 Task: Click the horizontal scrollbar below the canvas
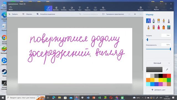click(74, 94)
